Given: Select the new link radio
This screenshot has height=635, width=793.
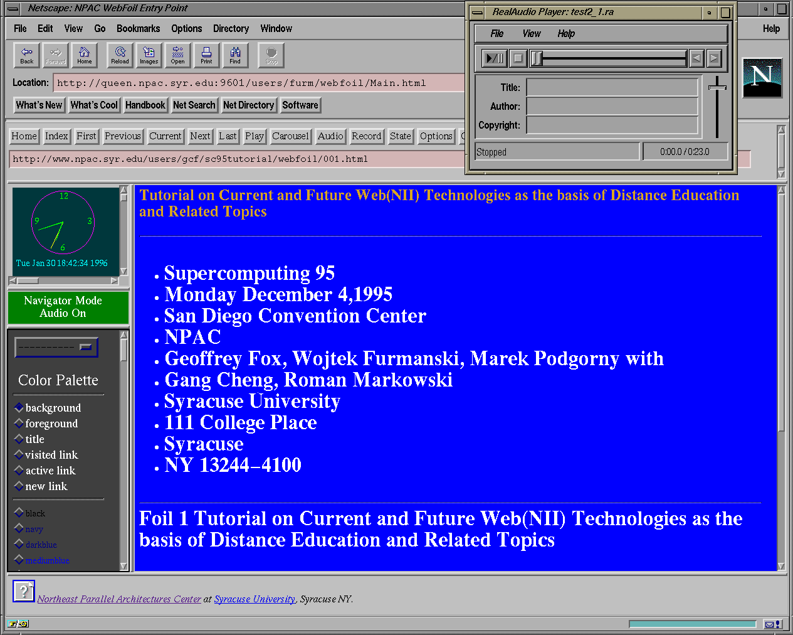Looking at the screenshot, I should click(19, 486).
